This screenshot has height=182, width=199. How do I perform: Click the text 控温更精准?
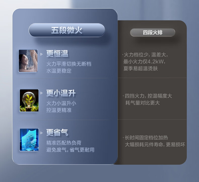[59, 110]
